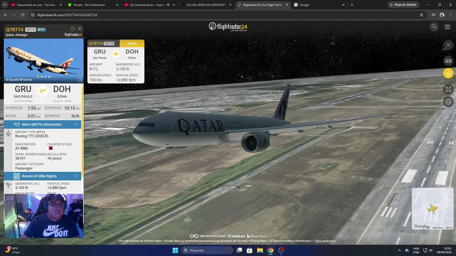Click registration A7-BBG text

point(21,148)
